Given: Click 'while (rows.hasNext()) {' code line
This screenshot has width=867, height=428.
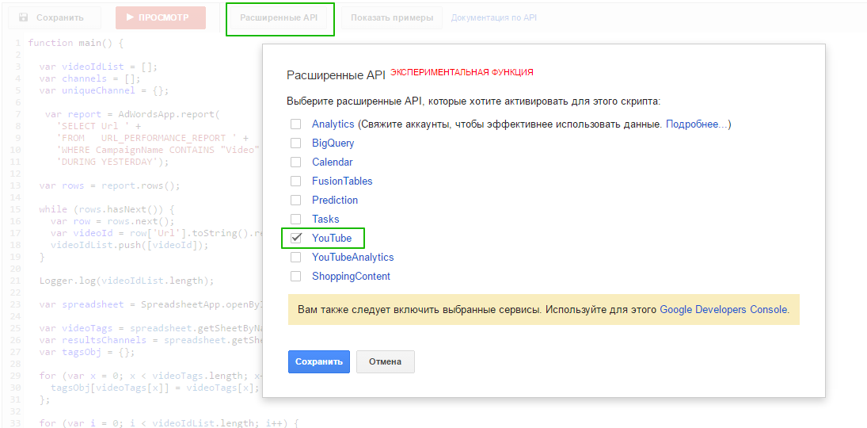Looking at the screenshot, I should [x=107, y=209].
